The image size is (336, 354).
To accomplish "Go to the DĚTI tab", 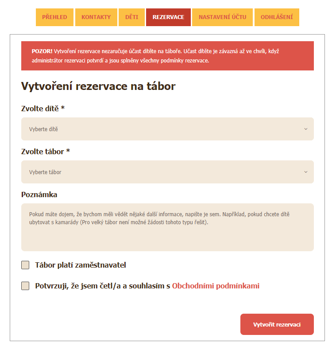I will [131, 17].
